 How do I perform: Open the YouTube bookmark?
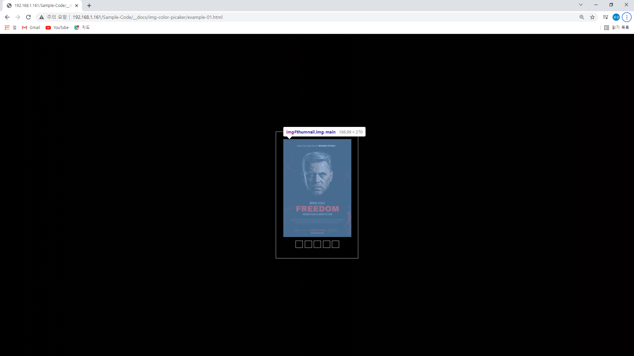[x=57, y=28]
